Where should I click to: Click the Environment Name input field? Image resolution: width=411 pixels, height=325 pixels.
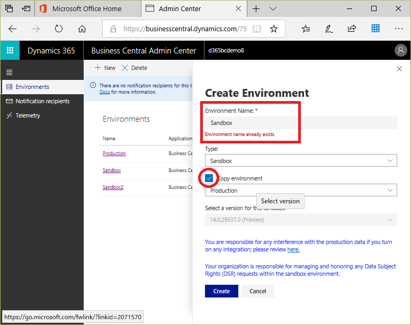tap(301, 123)
